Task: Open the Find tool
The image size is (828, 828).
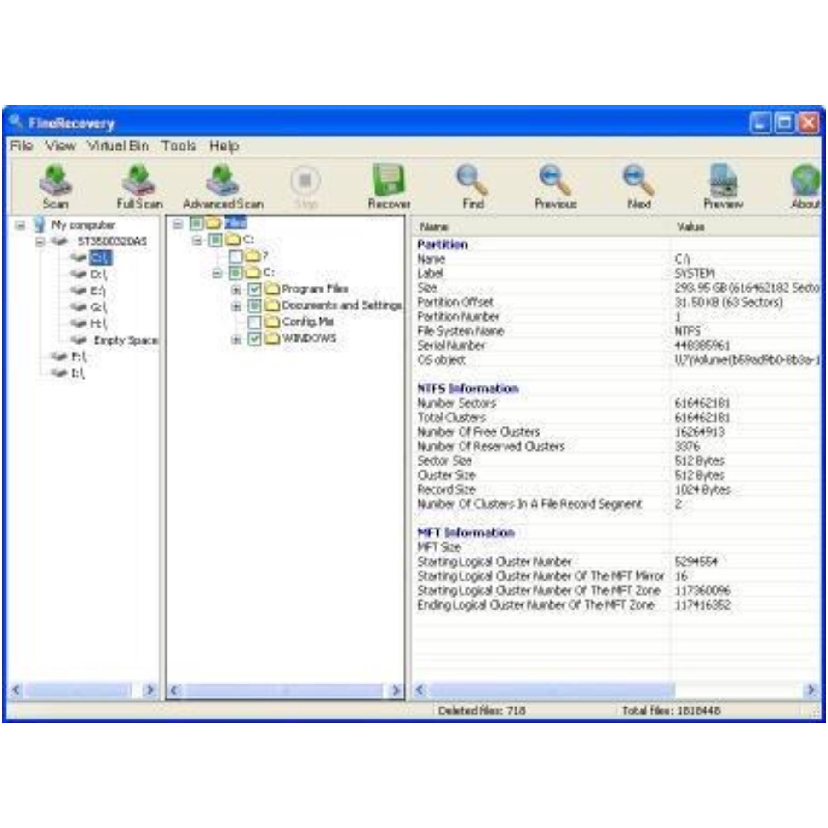Action: (472, 186)
